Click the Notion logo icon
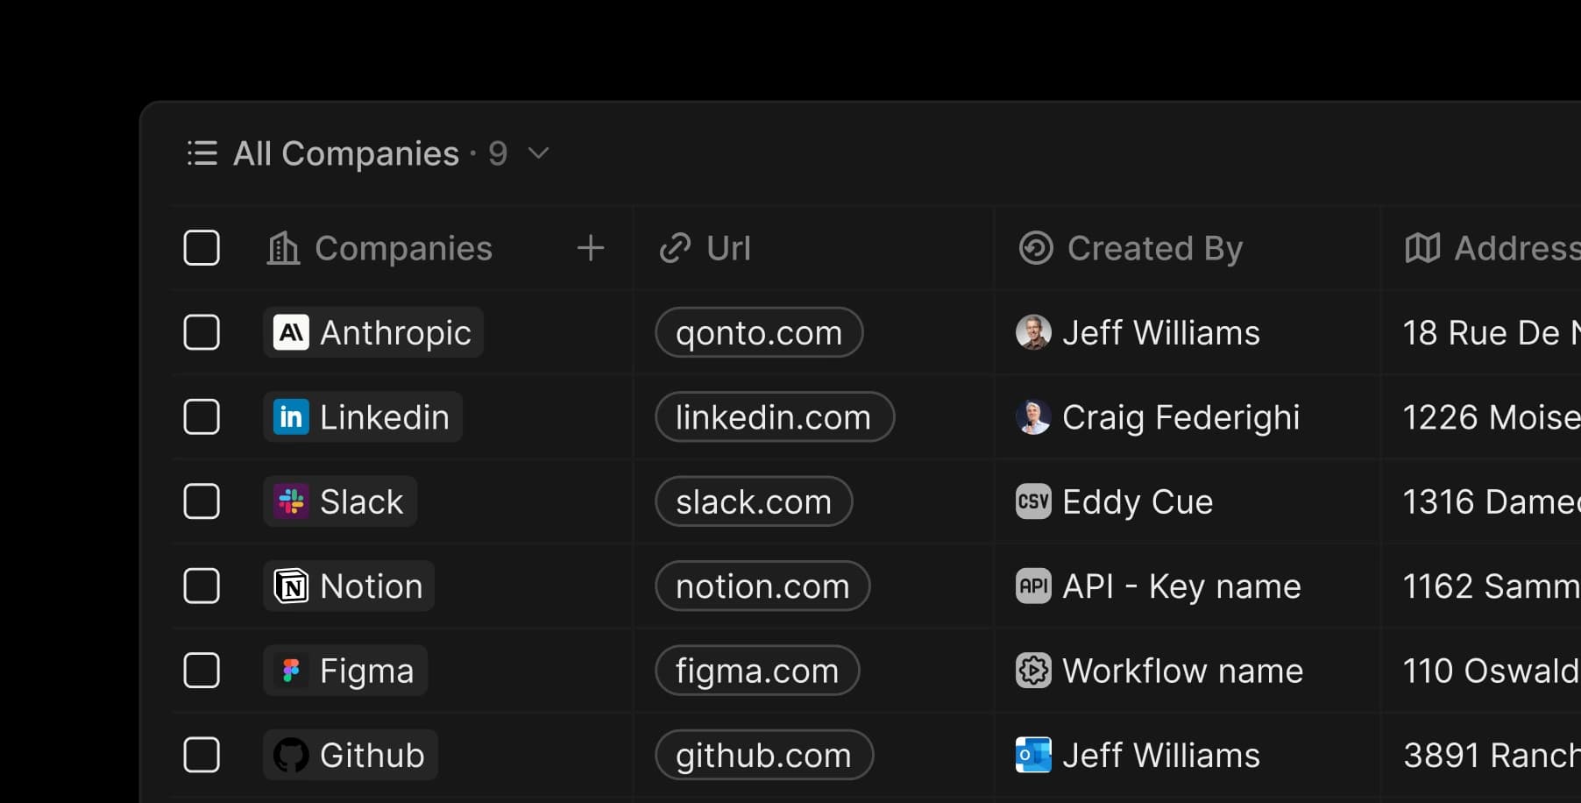The width and height of the screenshot is (1581, 803). click(291, 586)
